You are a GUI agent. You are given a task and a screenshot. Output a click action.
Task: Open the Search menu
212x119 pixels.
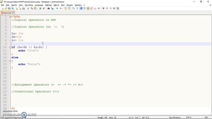14,5
